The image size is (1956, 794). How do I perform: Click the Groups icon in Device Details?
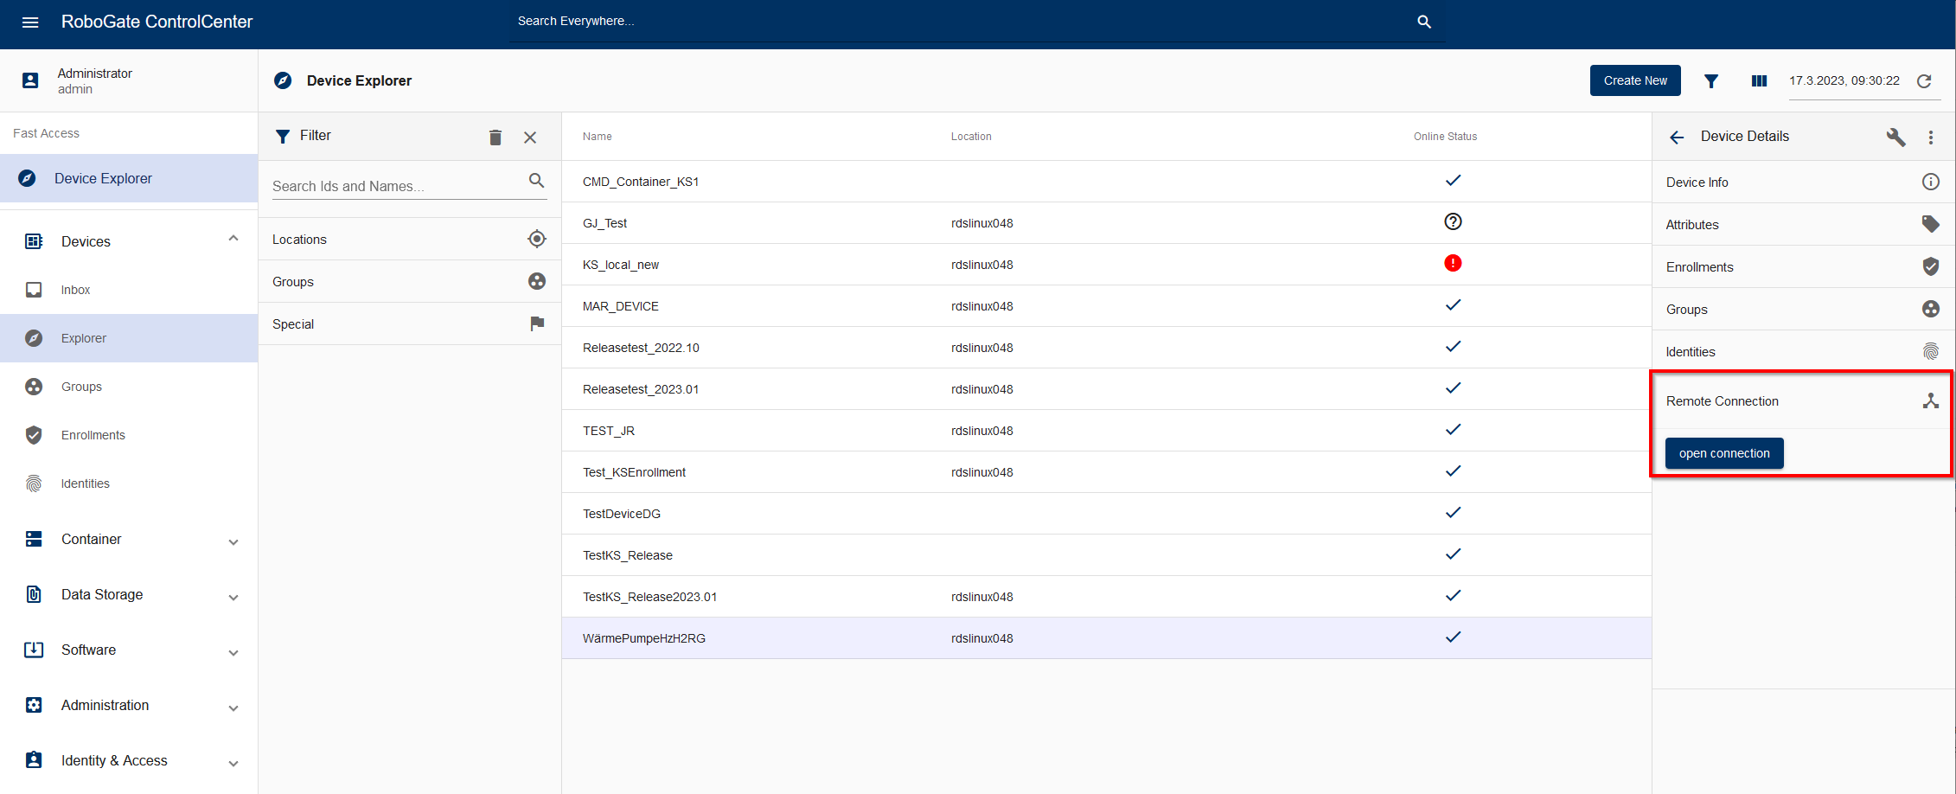(x=1931, y=309)
